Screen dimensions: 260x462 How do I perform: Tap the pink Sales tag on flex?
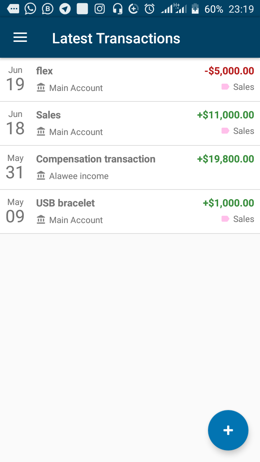(238, 87)
